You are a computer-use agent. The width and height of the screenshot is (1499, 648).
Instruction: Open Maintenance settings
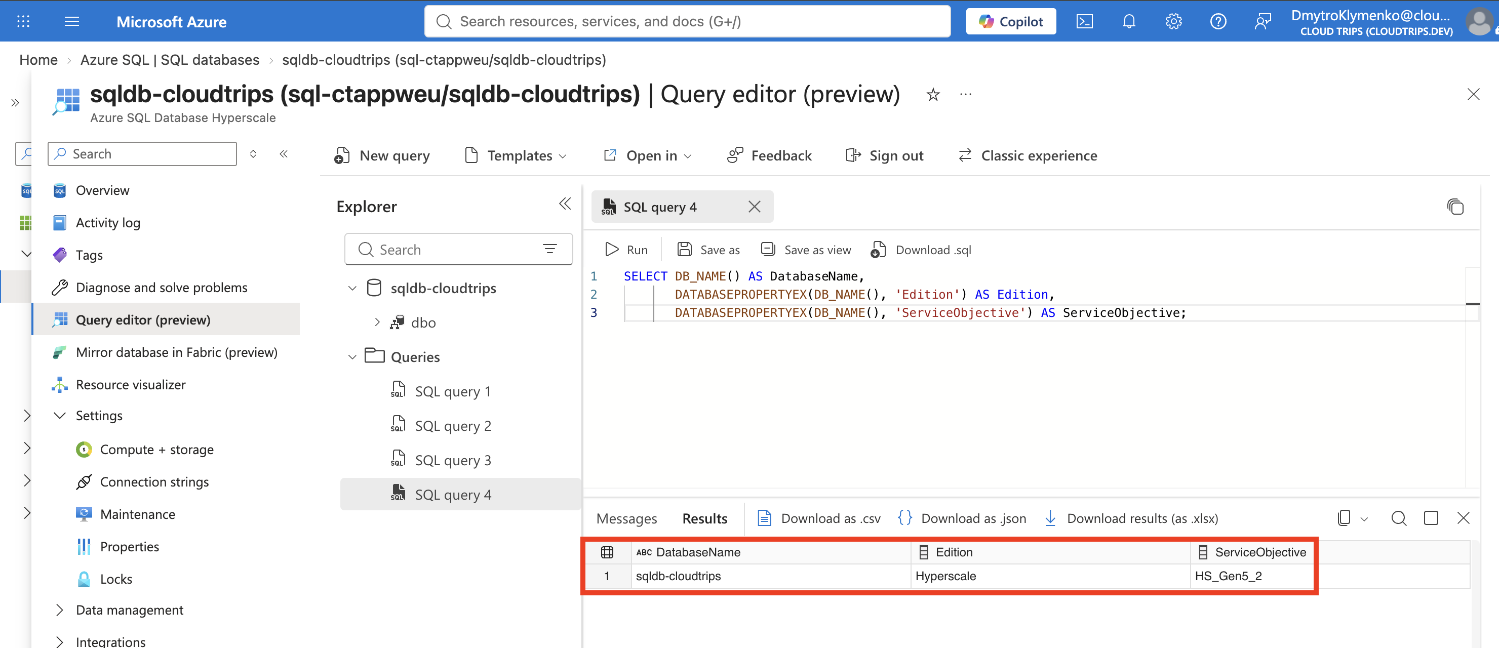click(137, 514)
